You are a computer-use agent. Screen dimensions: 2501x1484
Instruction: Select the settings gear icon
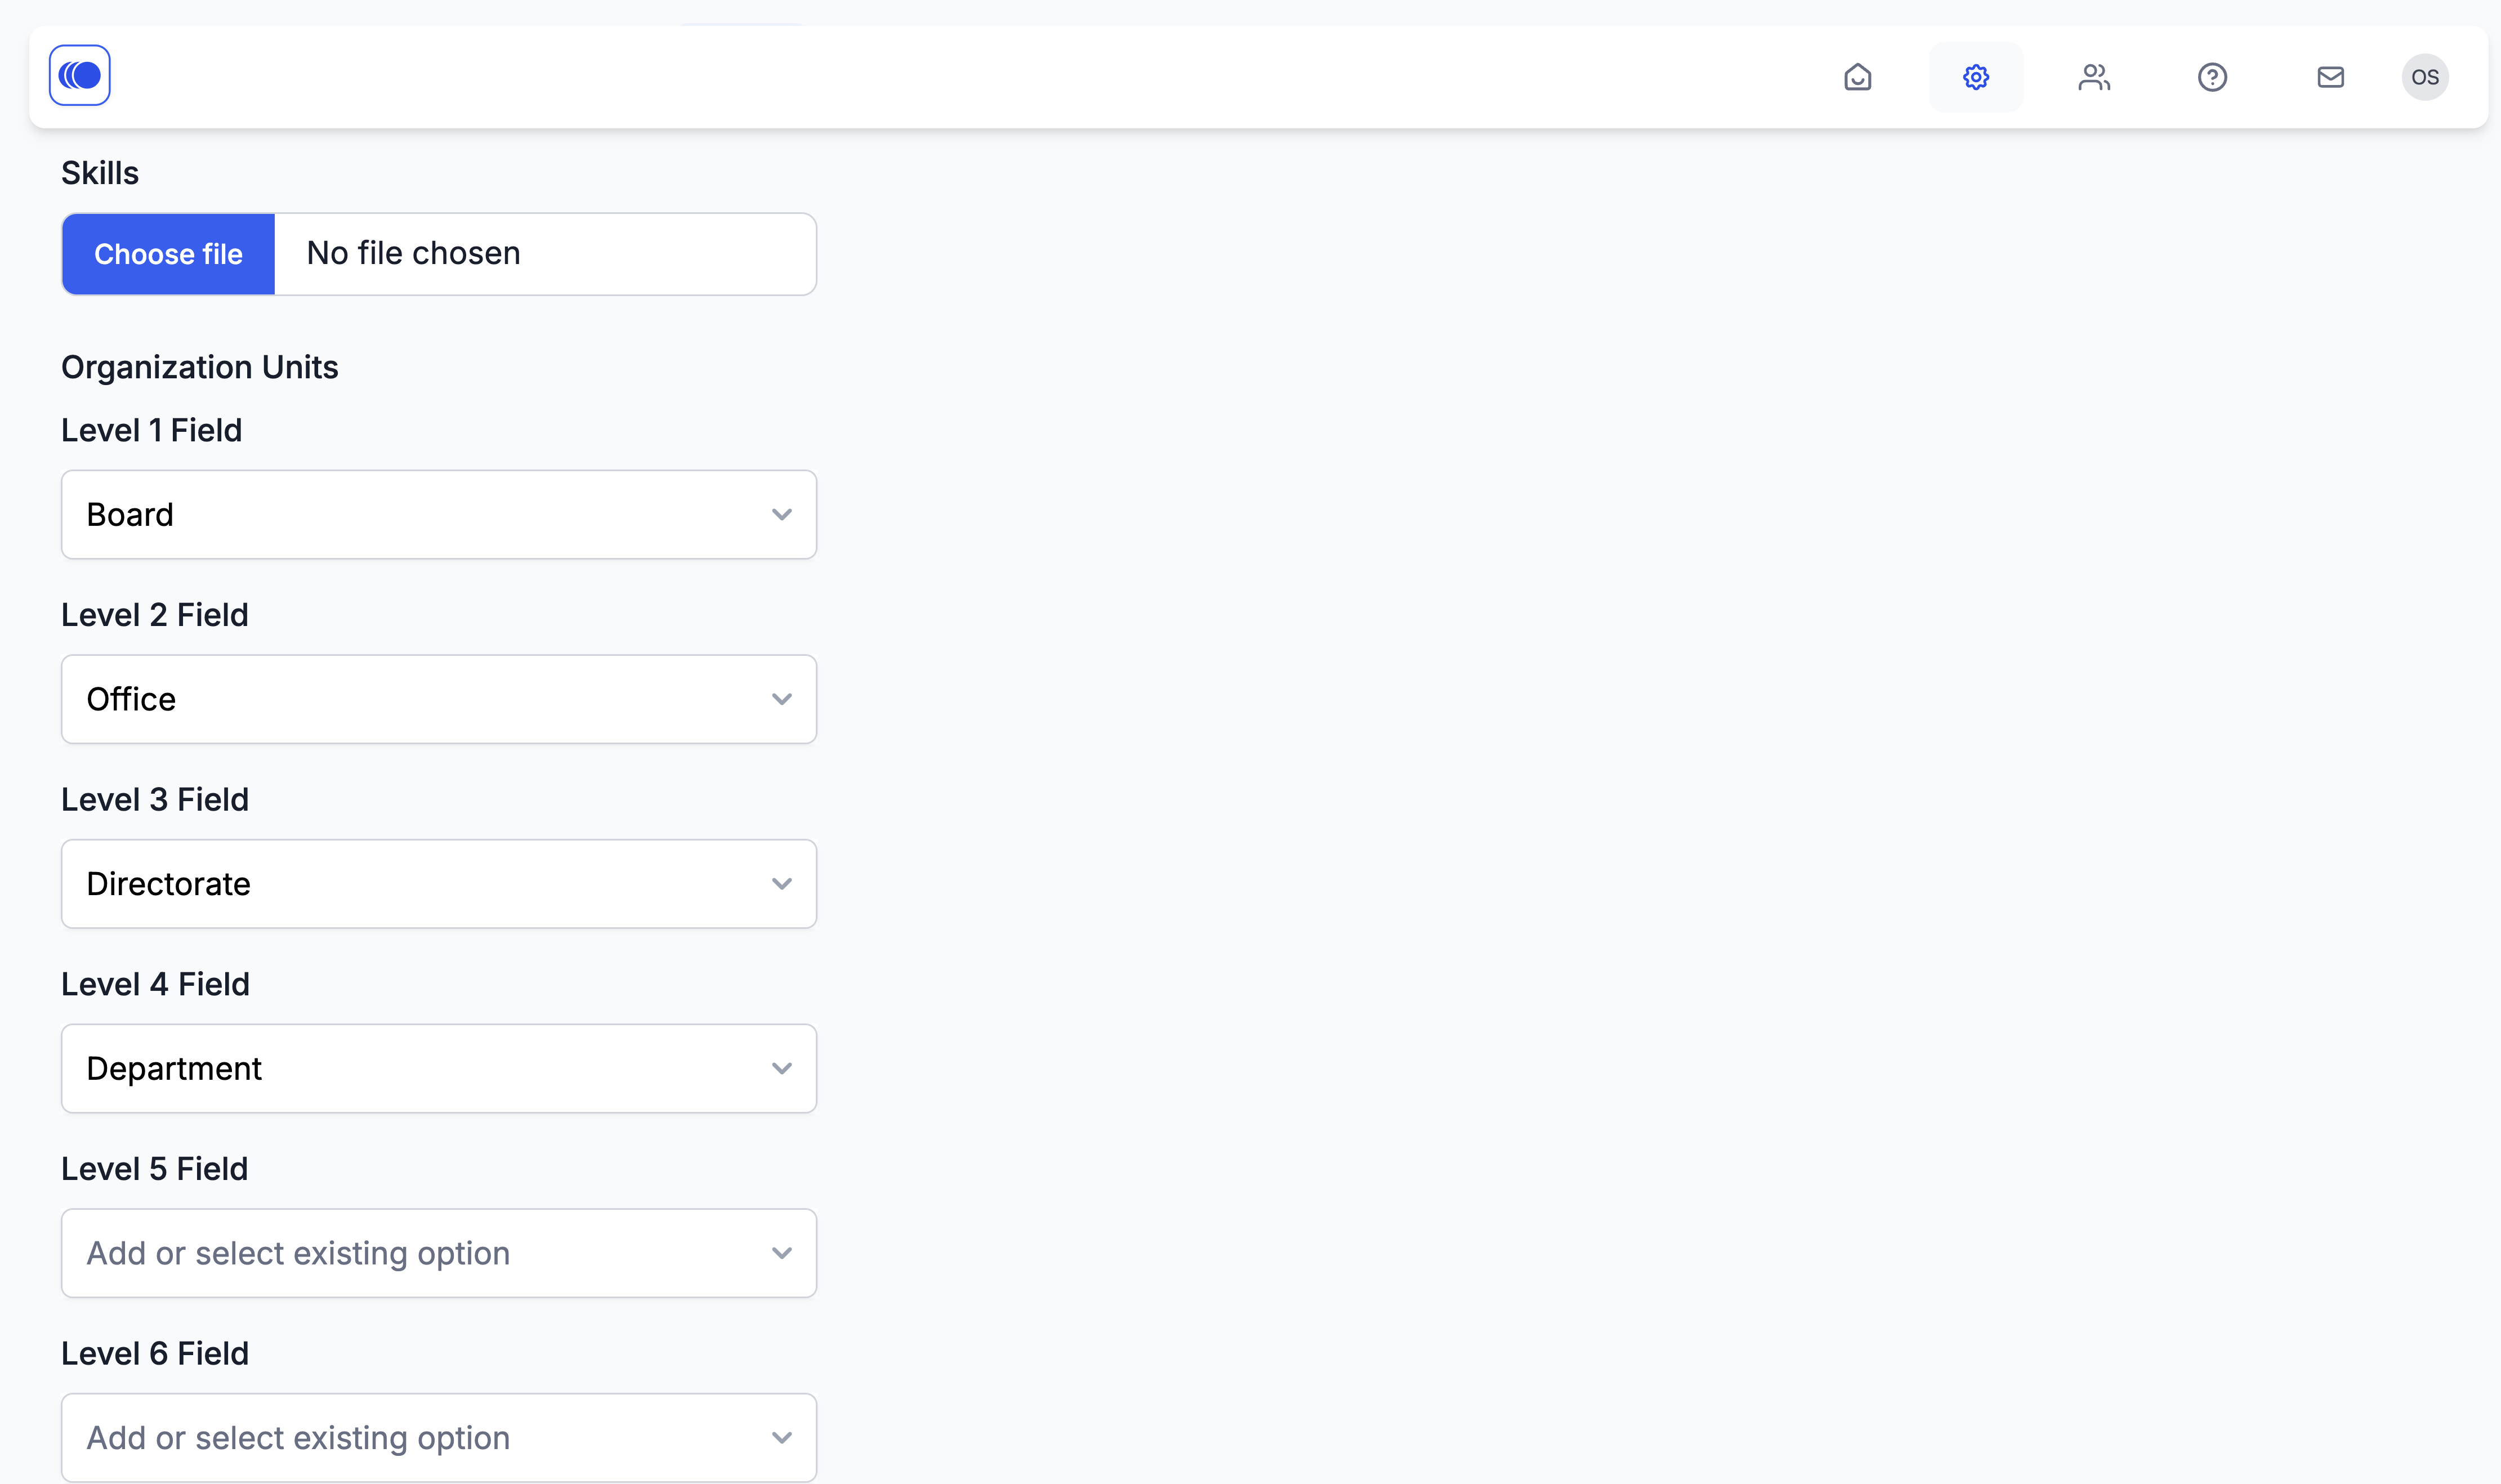coord(1975,77)
